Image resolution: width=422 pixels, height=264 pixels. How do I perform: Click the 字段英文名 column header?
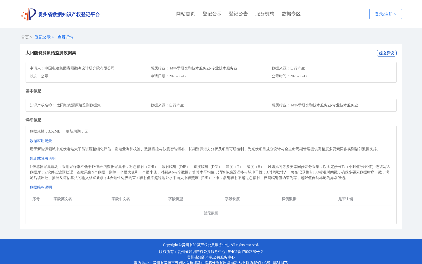pyautogui.click(x=63, y=199)
